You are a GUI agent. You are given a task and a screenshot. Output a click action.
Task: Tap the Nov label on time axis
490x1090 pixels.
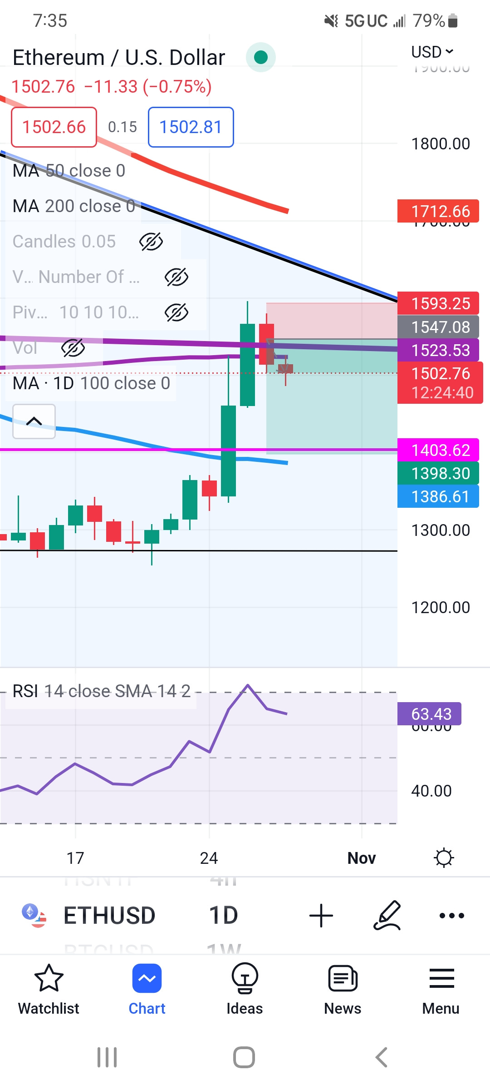[362, 858]
